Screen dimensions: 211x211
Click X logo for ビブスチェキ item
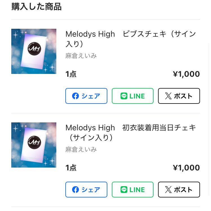[168, 96]
